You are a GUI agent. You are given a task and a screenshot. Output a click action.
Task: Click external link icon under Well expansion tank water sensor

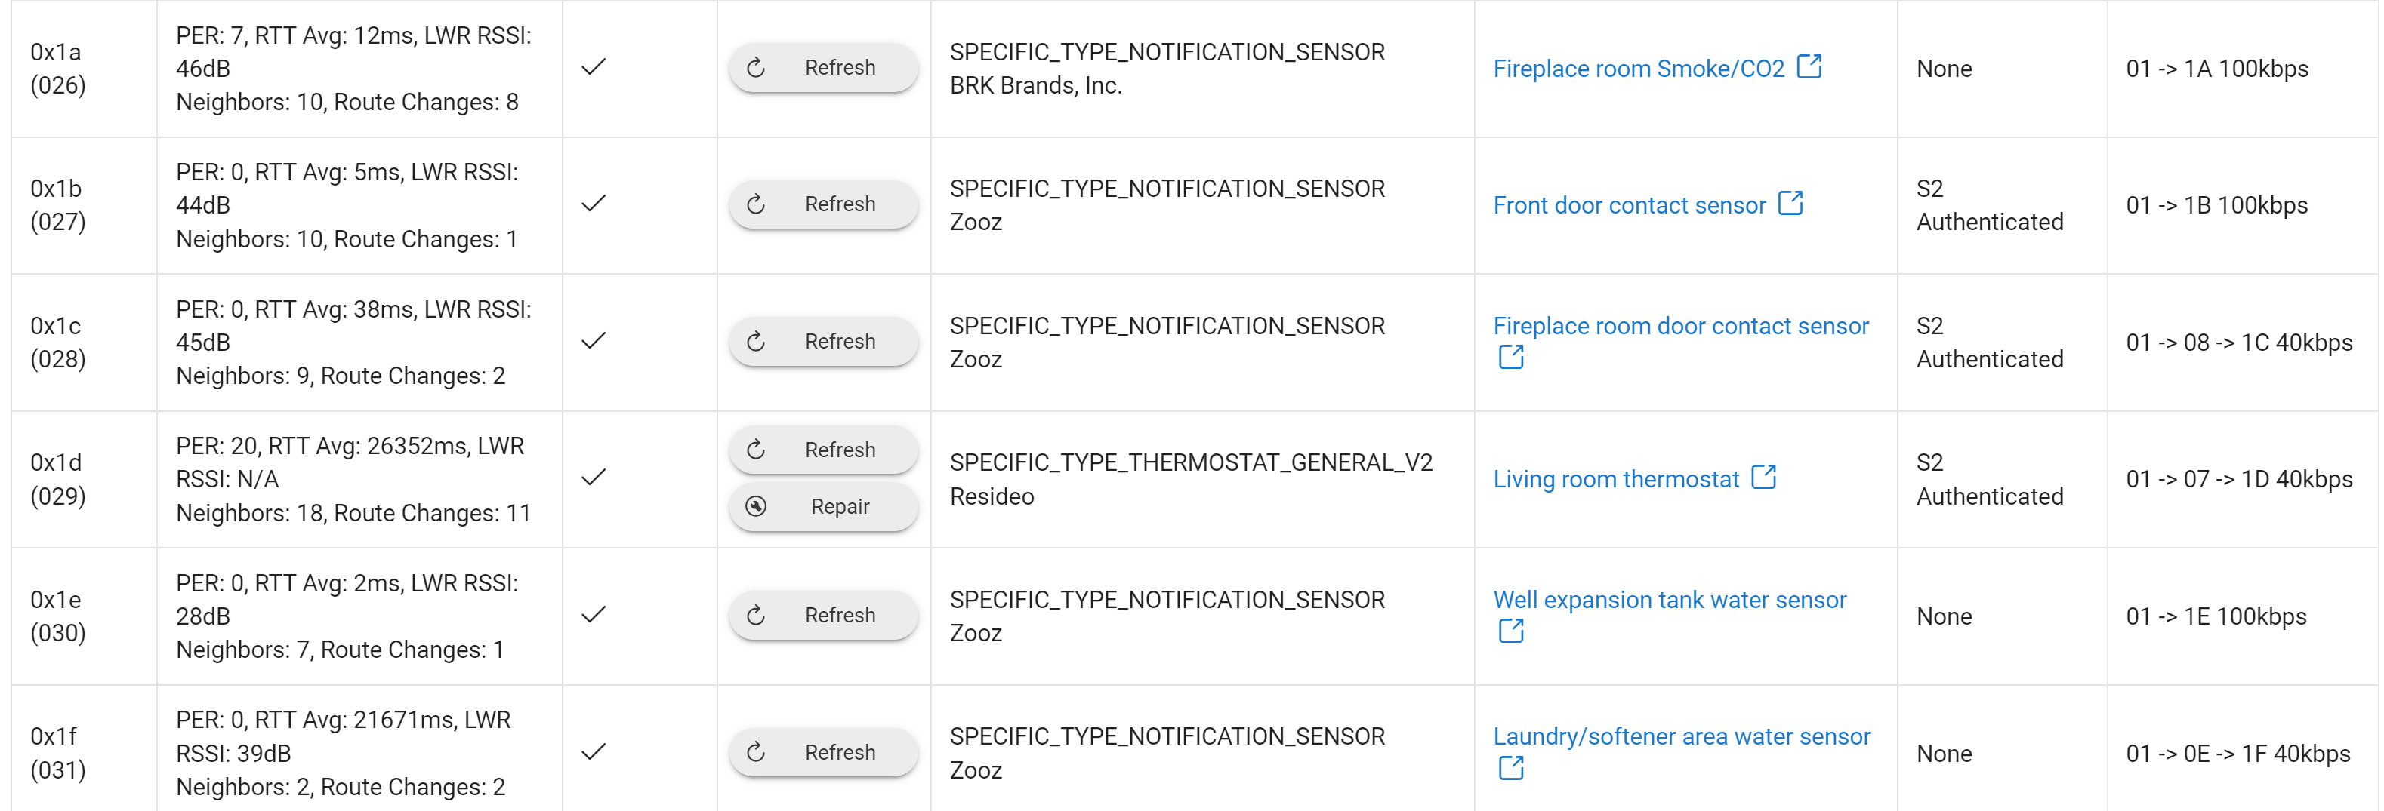1510,631
